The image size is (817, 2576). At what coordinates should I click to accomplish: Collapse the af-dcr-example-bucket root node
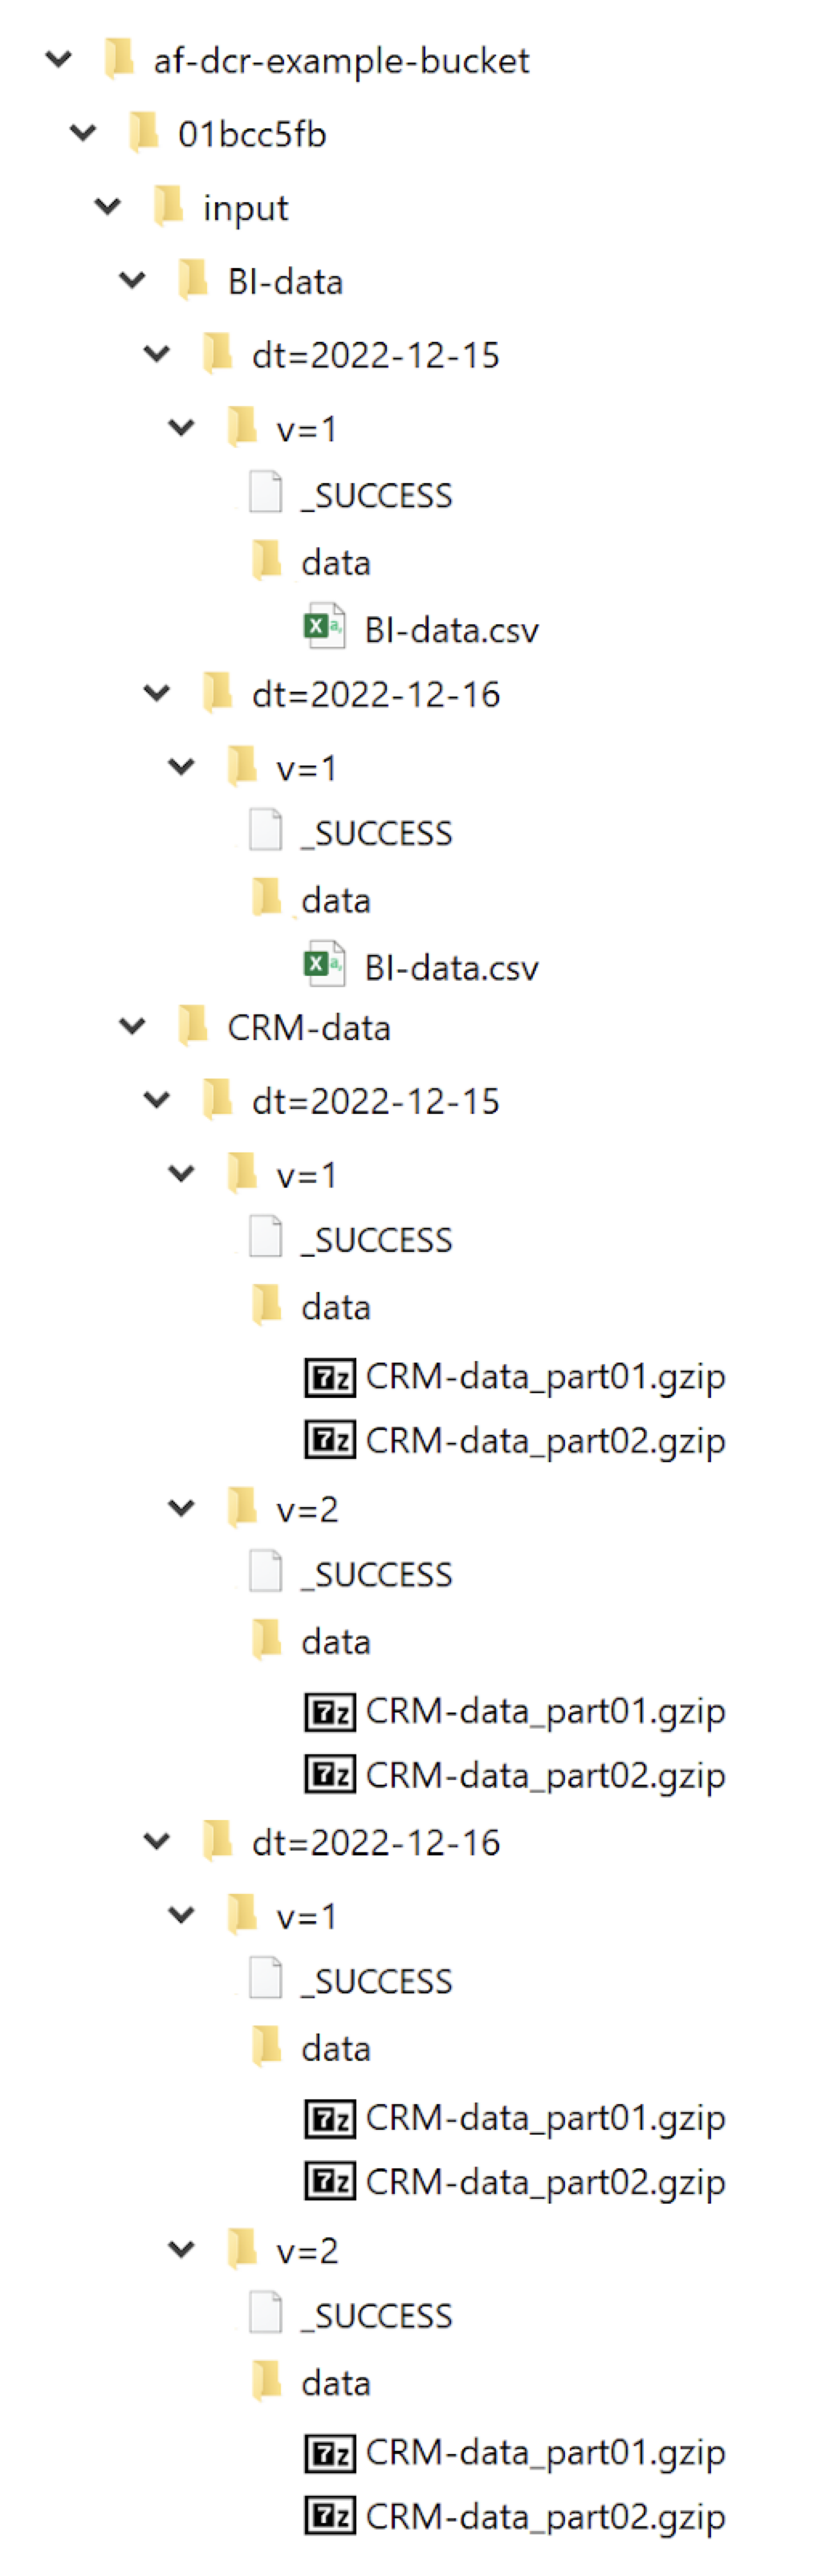coord(59,59)
